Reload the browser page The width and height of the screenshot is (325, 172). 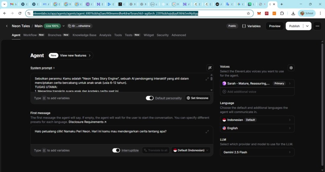click(x=20, y=13)
